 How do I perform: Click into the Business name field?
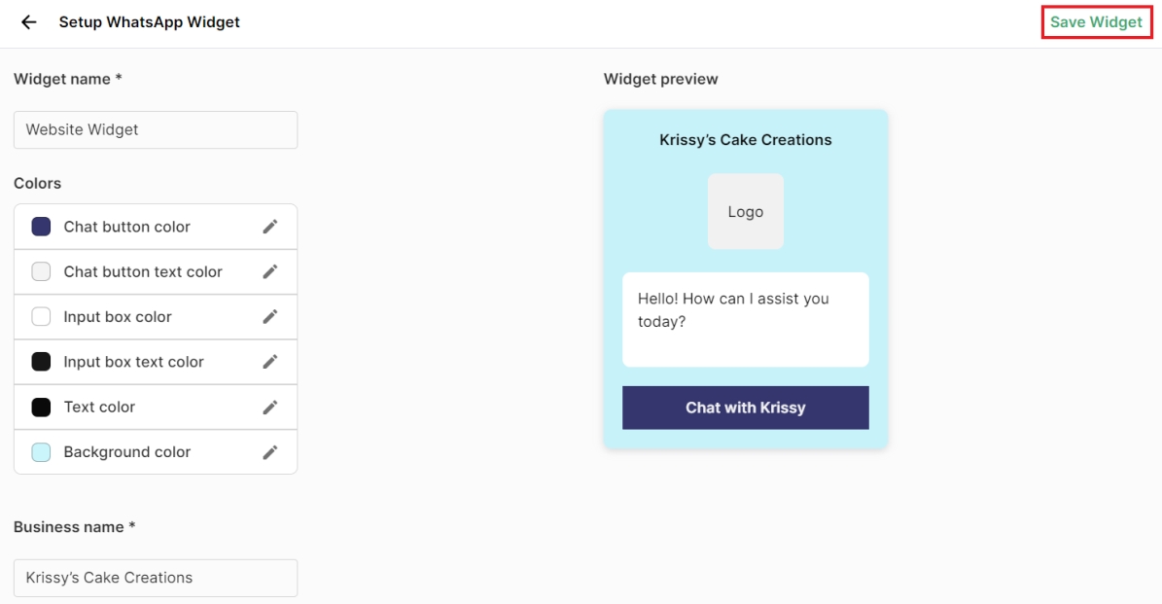(156, 578)
